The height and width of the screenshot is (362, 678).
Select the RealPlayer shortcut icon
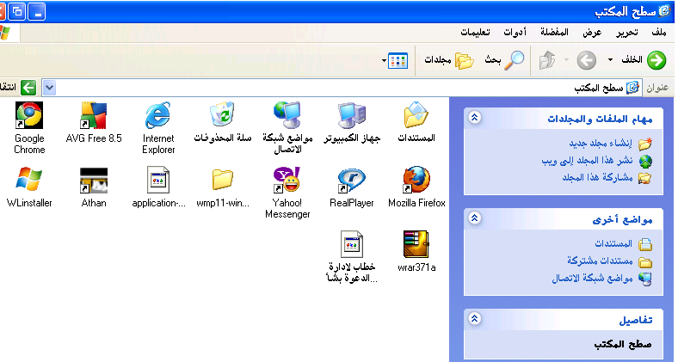click(352, 180)
